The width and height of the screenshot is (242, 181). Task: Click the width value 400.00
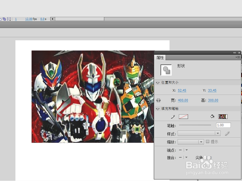click(183, 100)
